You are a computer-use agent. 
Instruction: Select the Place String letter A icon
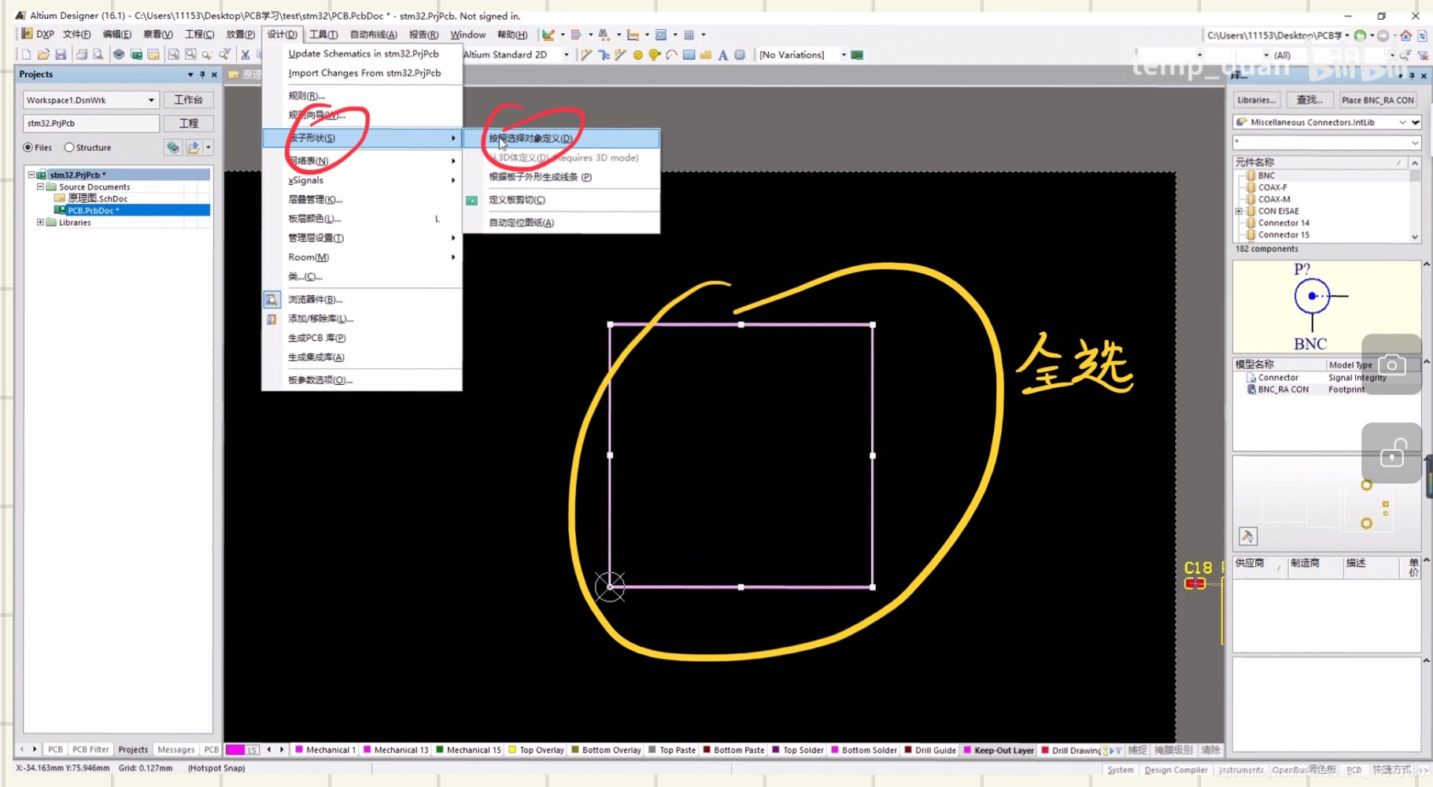click(x=722, y=55)
